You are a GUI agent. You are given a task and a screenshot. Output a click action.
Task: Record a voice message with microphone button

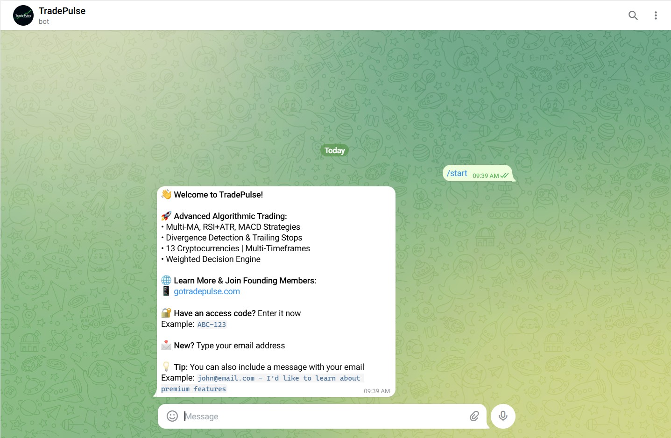coord(503,416)
